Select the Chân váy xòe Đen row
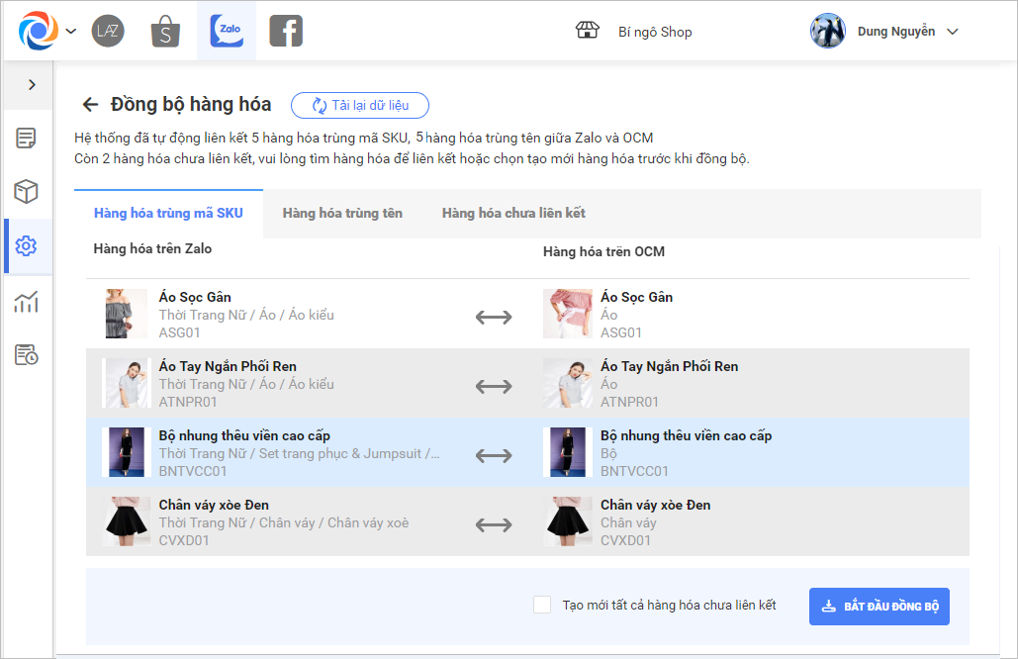The image size is (1018, 659). point(527,521)
